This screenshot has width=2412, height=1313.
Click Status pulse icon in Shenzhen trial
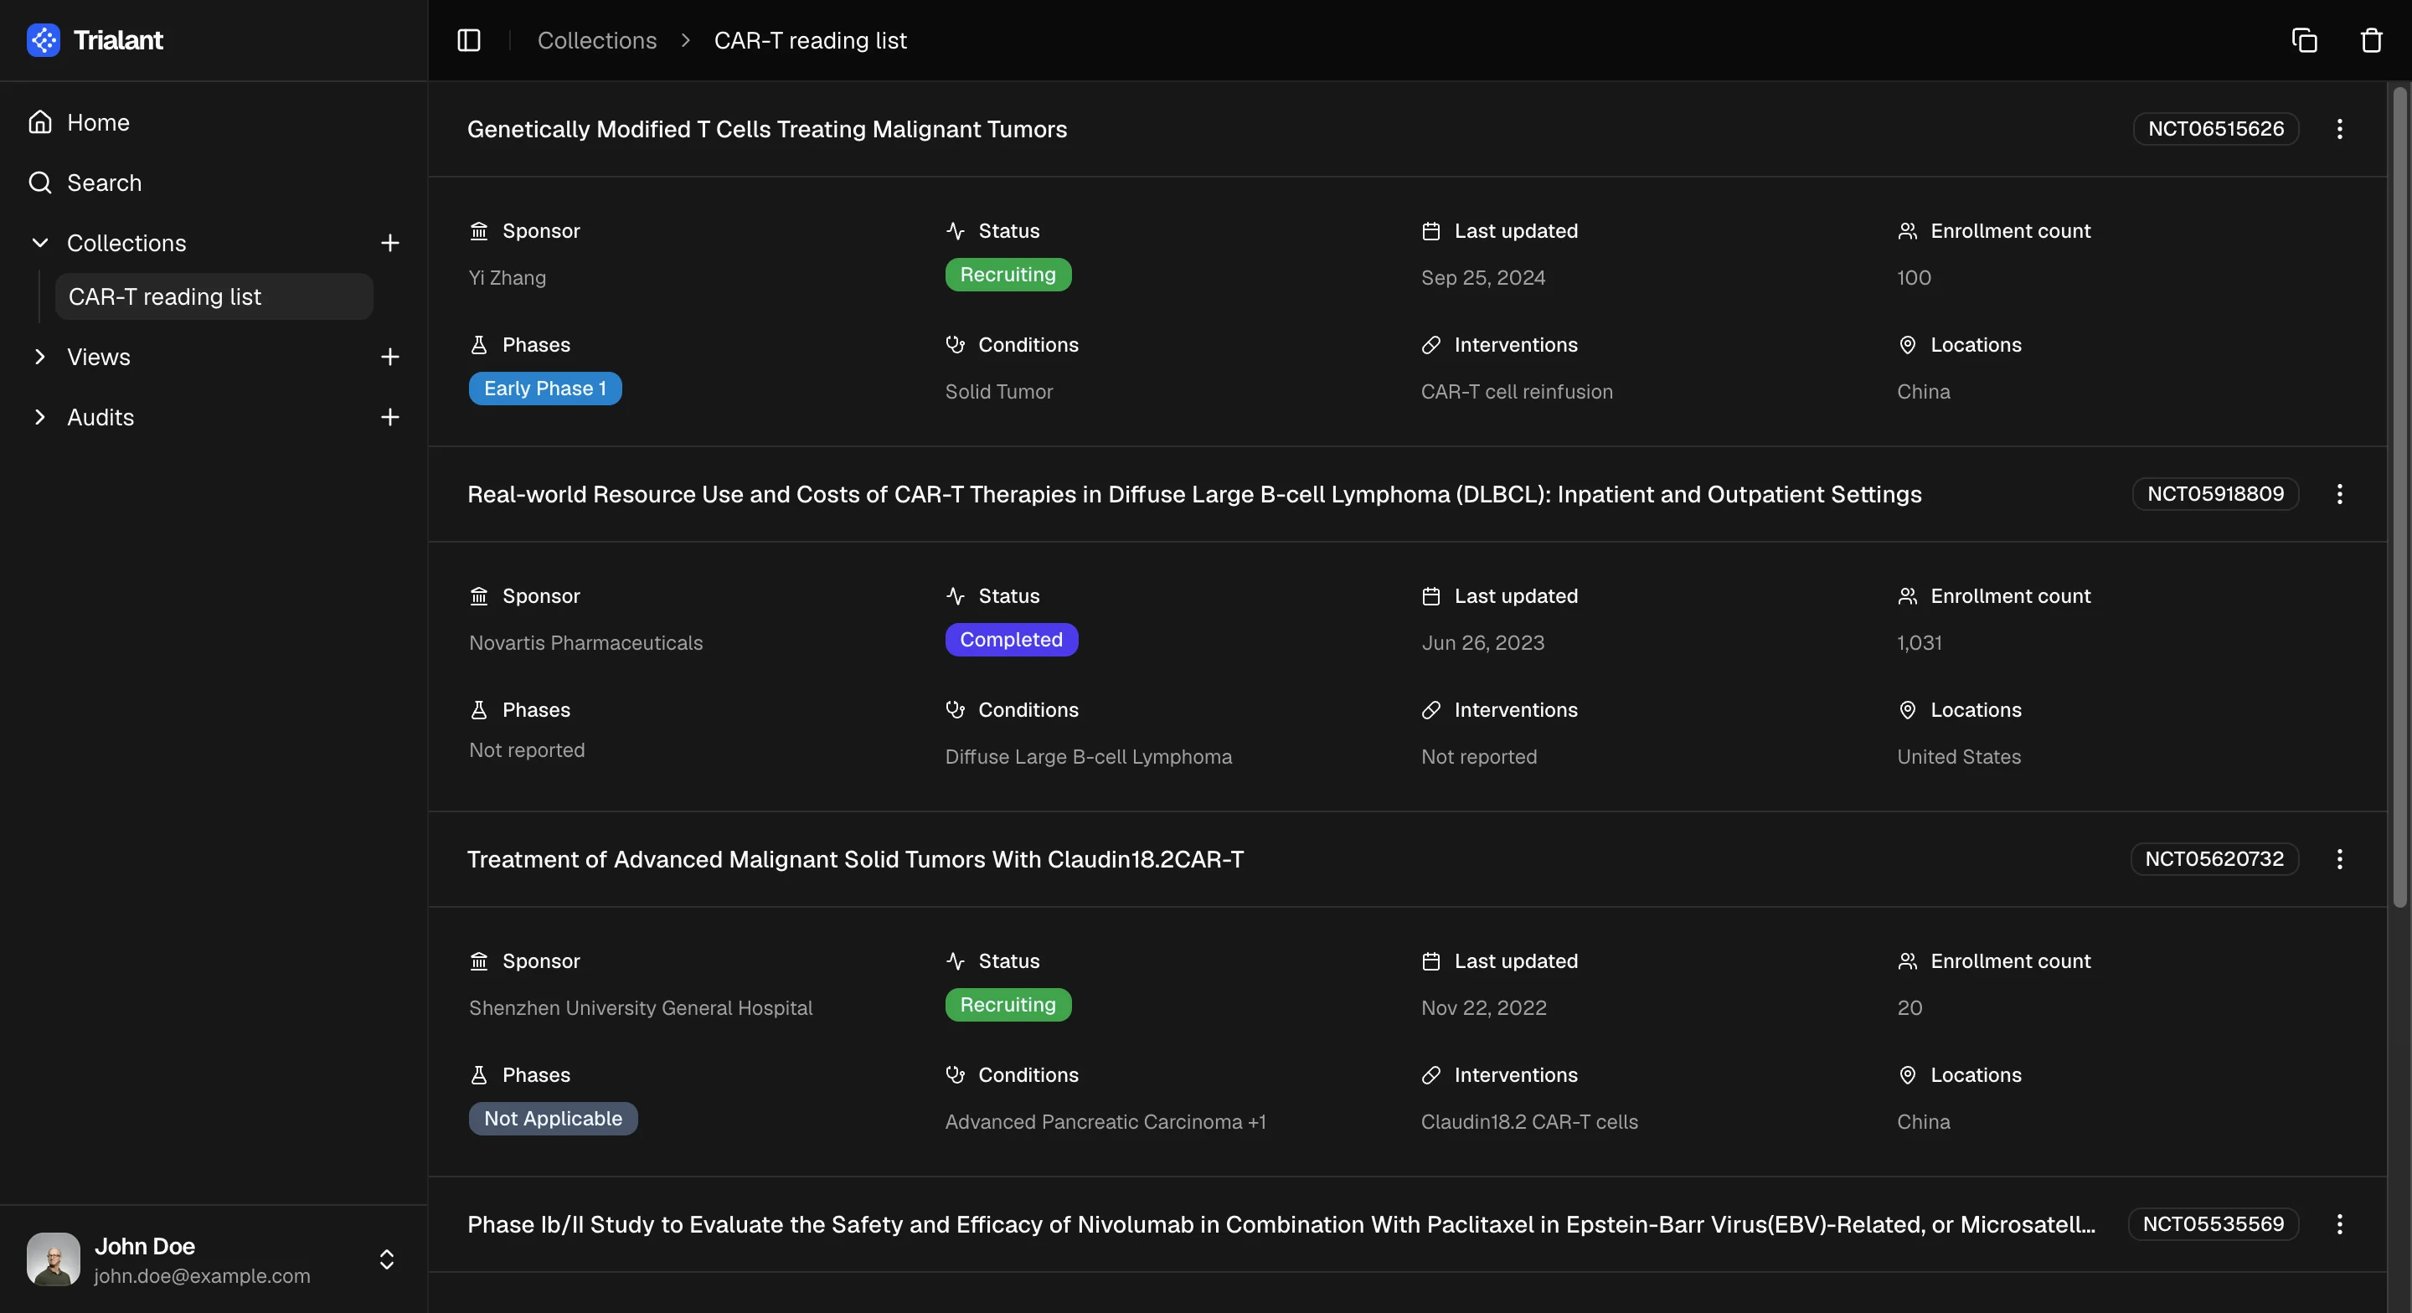click(954, 962)
